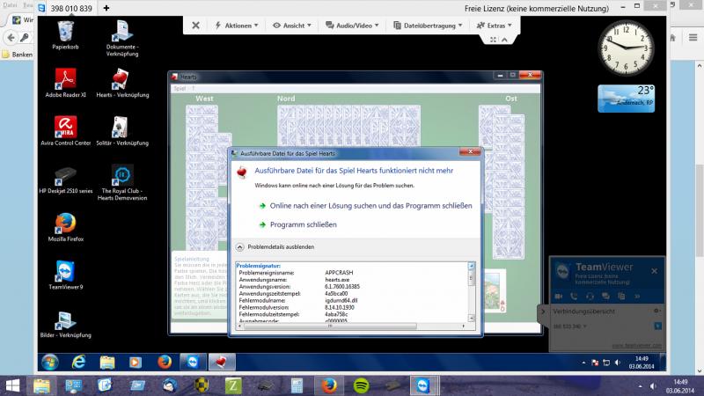Screen dimensions: 704x396
Task: Select the TeamViewer 9 desktop icon
Action: 65,275
